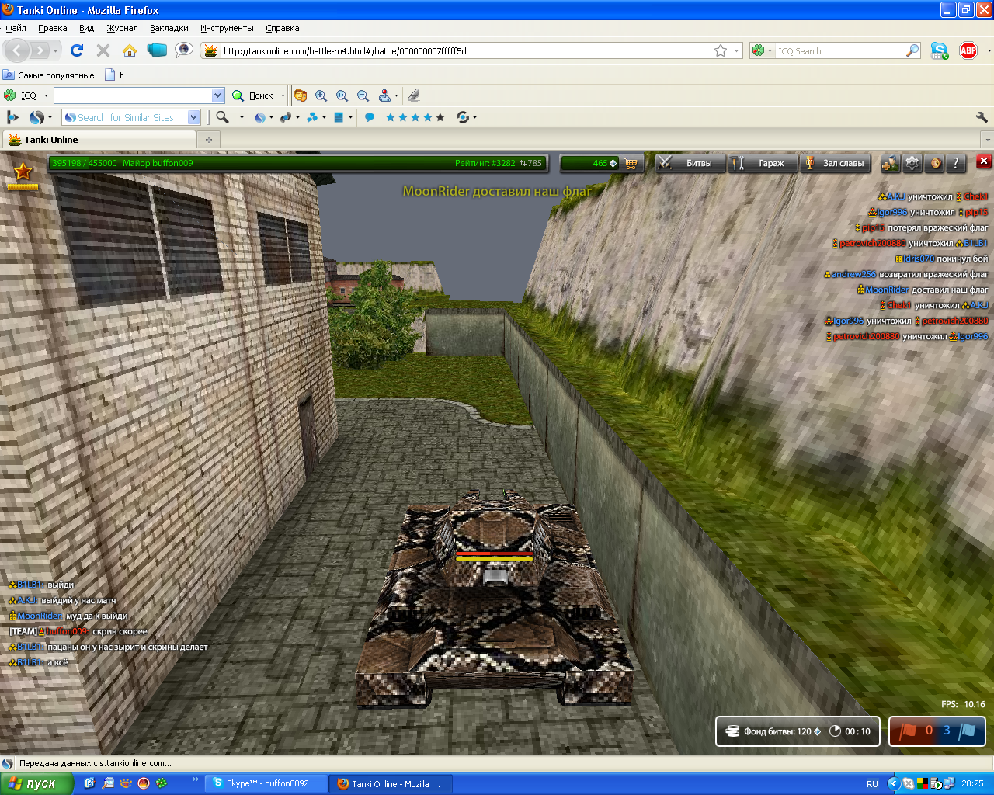Click the tankionline URL address field

tap(466, 51)
